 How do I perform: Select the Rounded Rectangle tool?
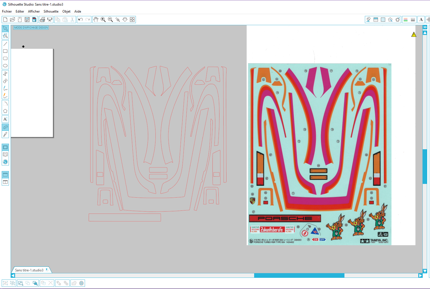click(x=5, y=58)
